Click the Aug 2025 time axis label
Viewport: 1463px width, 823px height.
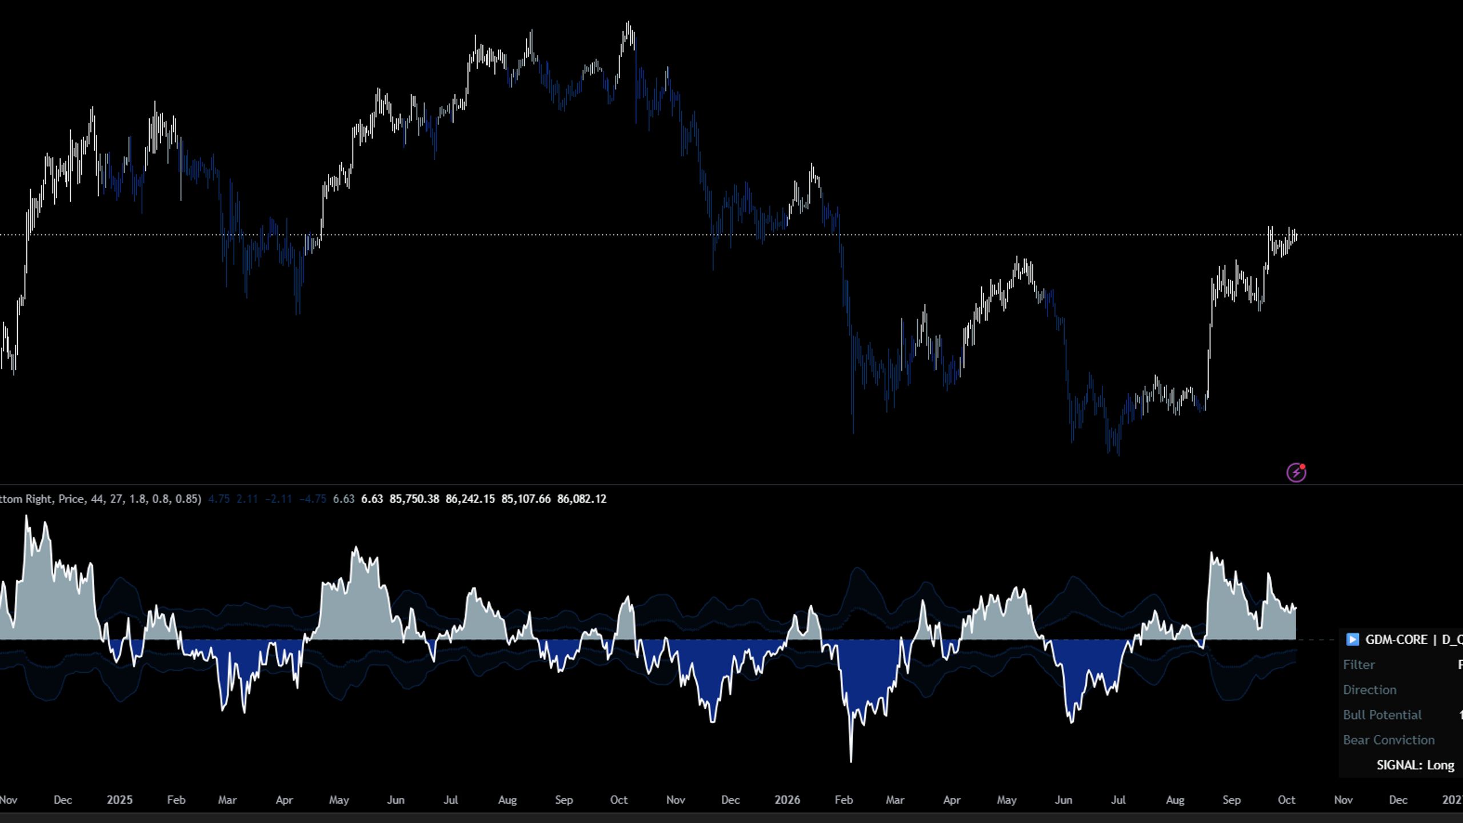pos(507,800)
